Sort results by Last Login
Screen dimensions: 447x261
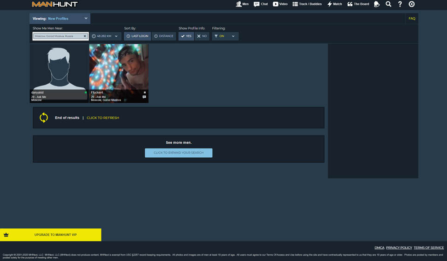[137, 36]
